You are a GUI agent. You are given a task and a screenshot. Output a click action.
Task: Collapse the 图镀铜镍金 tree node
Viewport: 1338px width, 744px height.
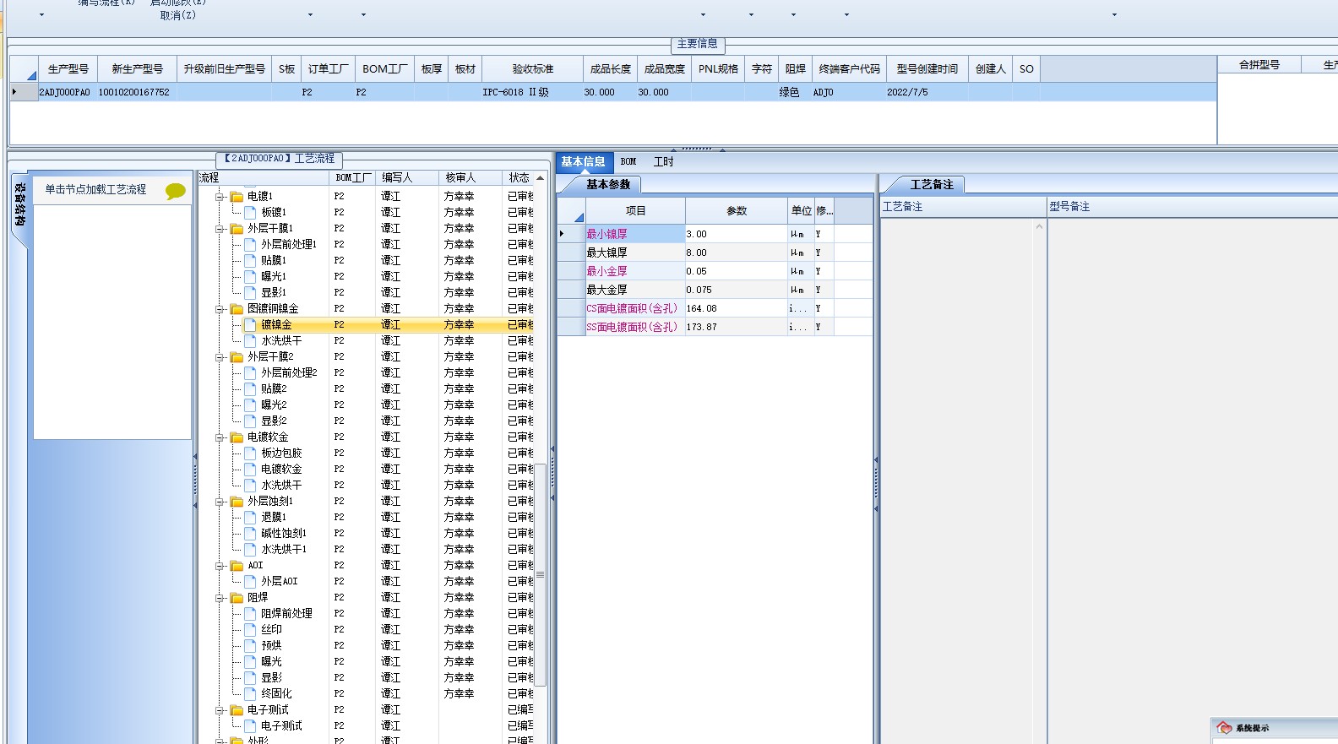coord(220,309)
